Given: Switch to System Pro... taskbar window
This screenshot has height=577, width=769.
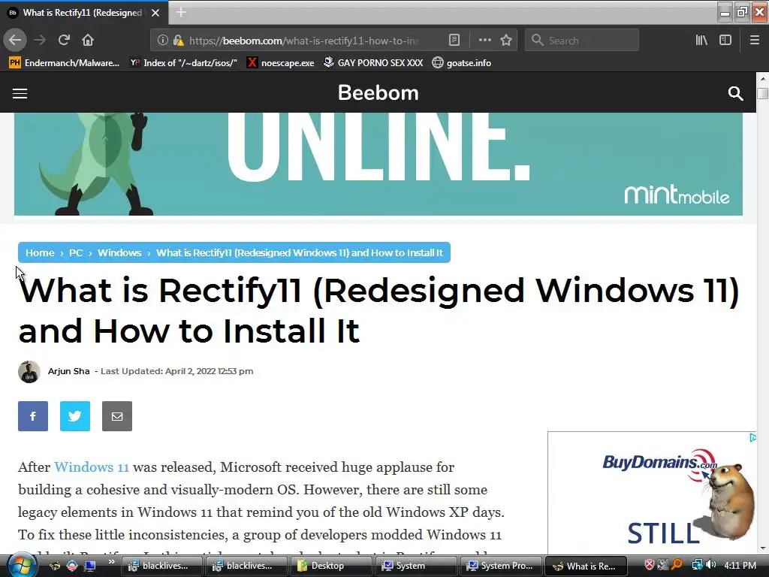Looking at the screenshot, I should pyautogui.click(x=501, y=566).
